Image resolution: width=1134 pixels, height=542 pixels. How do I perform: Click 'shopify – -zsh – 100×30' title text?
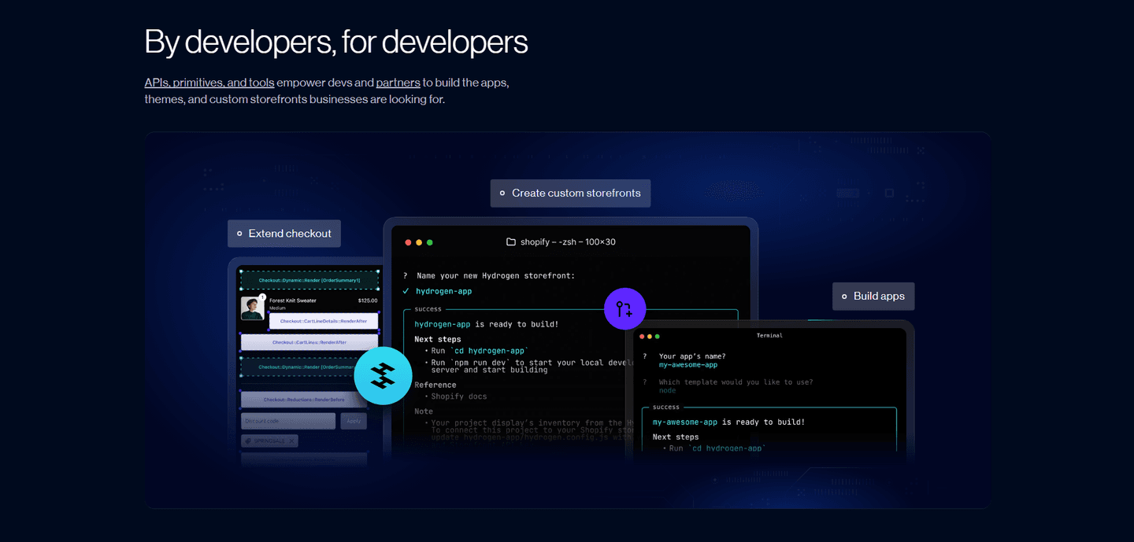[x=568, y=242]
